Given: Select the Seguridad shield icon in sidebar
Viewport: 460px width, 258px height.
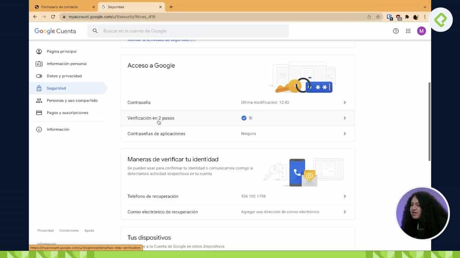Looking at the screenshot, I should (x=40, y=88).
